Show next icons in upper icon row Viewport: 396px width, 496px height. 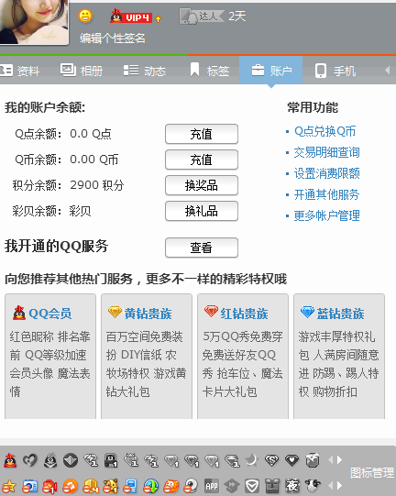pos(340,459)
